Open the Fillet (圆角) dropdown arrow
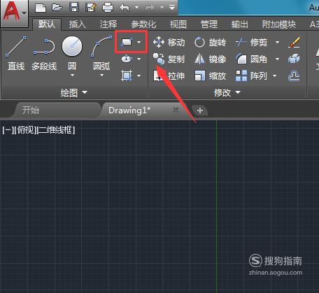319x293 pixels. point(277,59)
